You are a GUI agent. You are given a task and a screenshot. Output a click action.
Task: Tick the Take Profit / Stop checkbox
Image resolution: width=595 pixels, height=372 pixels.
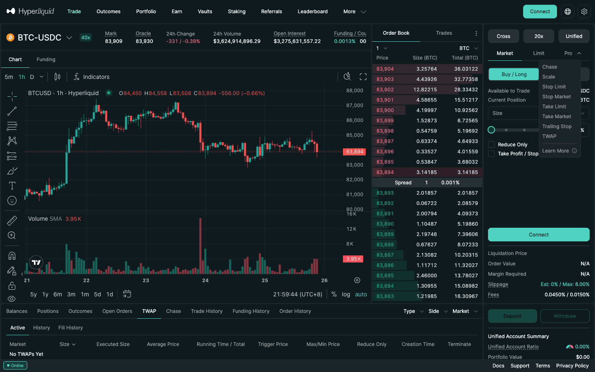(x=491, y=154)
